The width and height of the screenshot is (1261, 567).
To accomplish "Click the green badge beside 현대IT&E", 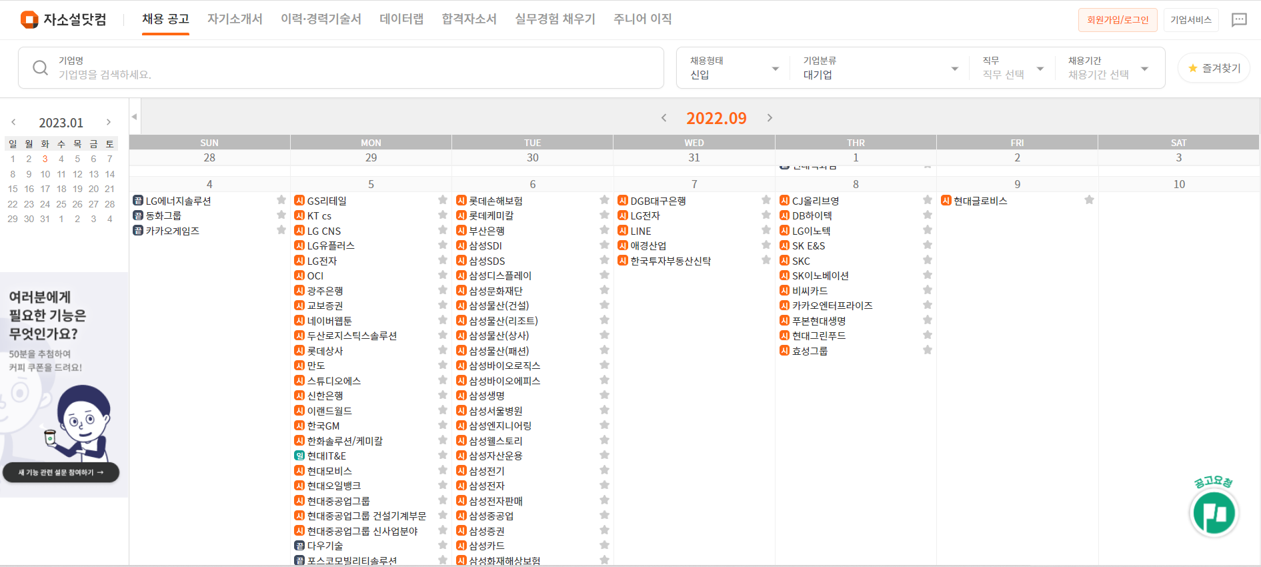I will point(299,456).
